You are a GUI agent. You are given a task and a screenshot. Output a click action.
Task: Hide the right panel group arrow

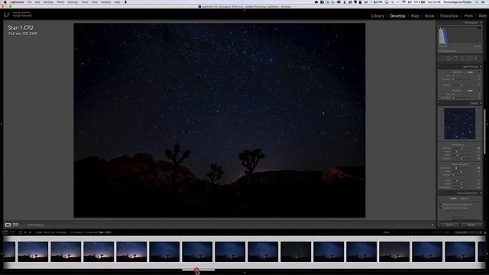487,125
